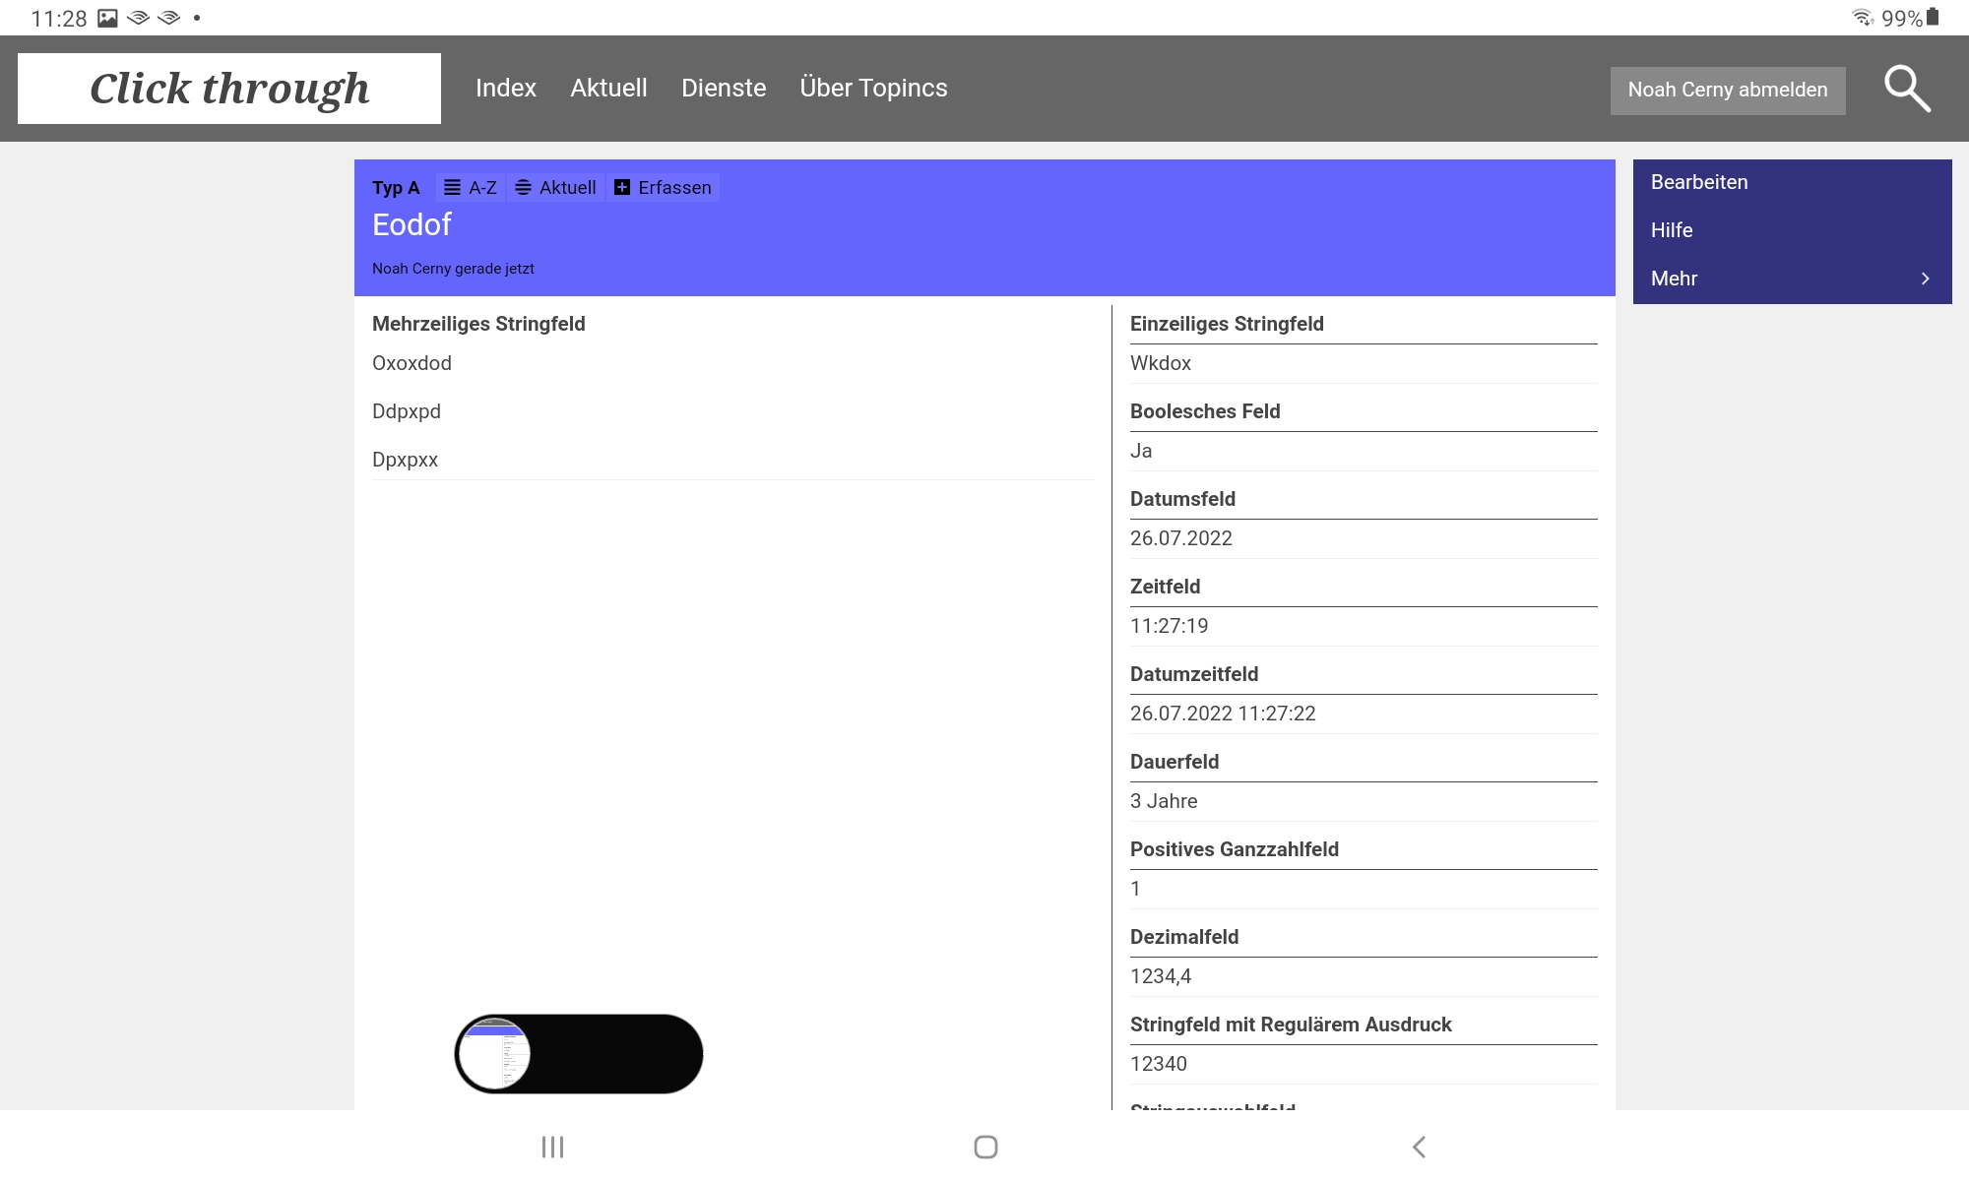1969x1181 pixels.
Task: Click the Erfassen plus icon
Action: [622, 187]
